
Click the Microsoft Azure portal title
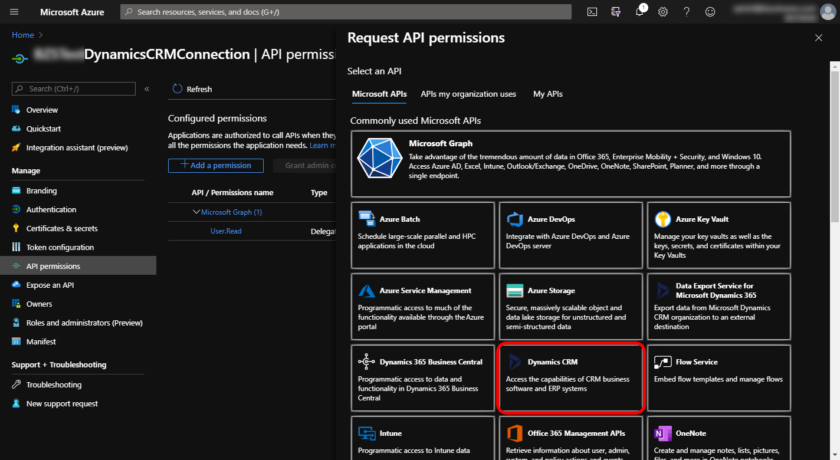[x=72, y=12]
